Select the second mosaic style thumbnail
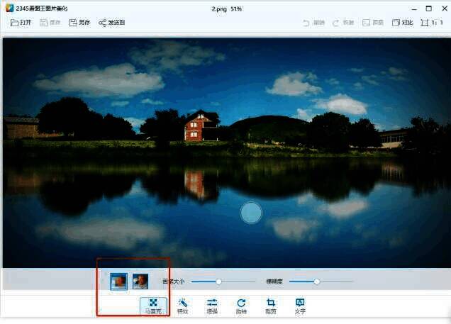 140,281
